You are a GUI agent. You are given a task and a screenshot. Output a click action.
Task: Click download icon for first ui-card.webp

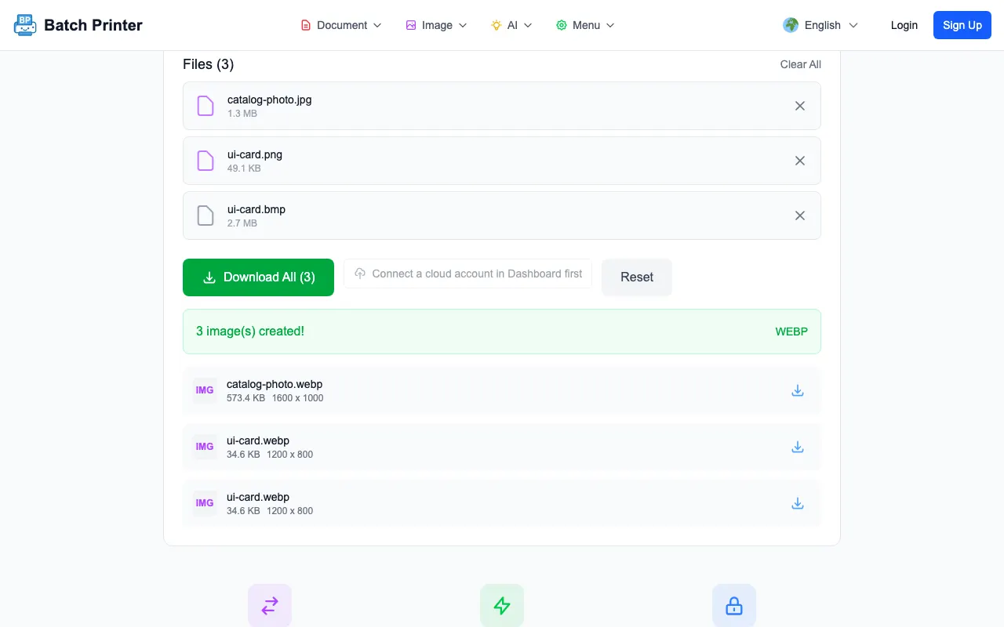click(x=798, y=447)
